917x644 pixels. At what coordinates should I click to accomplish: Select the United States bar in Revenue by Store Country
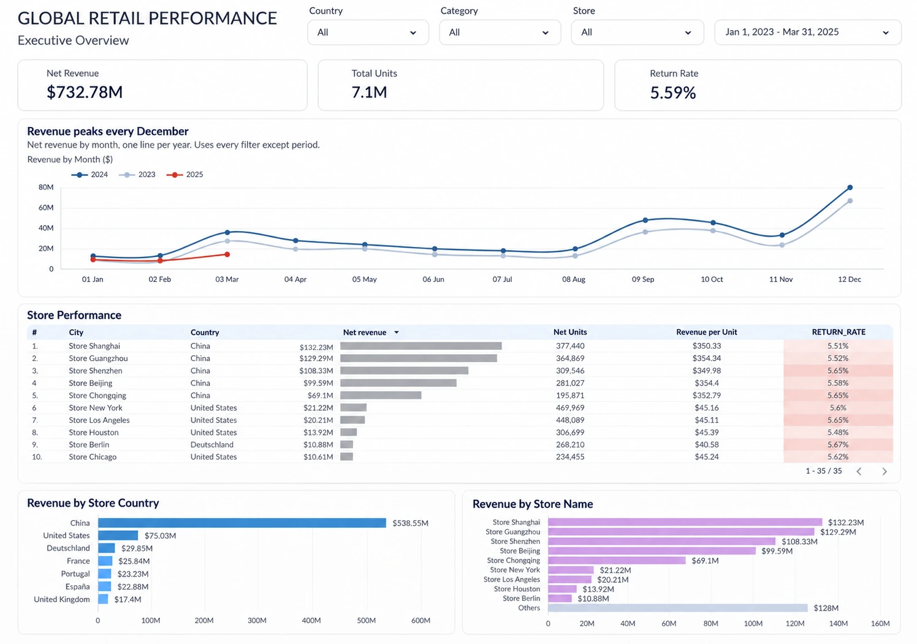118,536
